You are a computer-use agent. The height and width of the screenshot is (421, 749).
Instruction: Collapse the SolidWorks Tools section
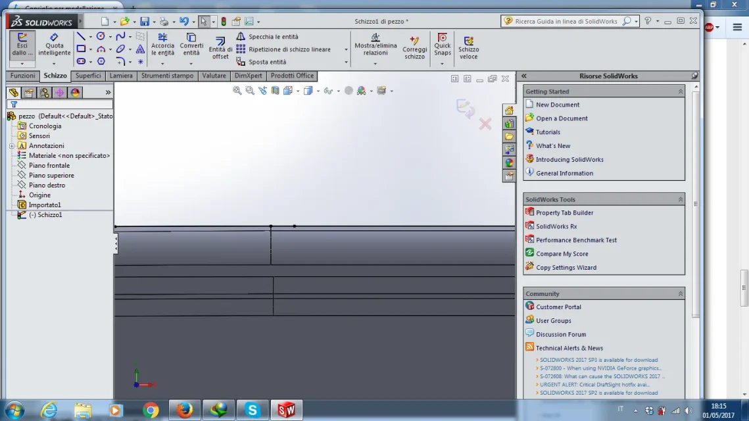coord(680,199)
